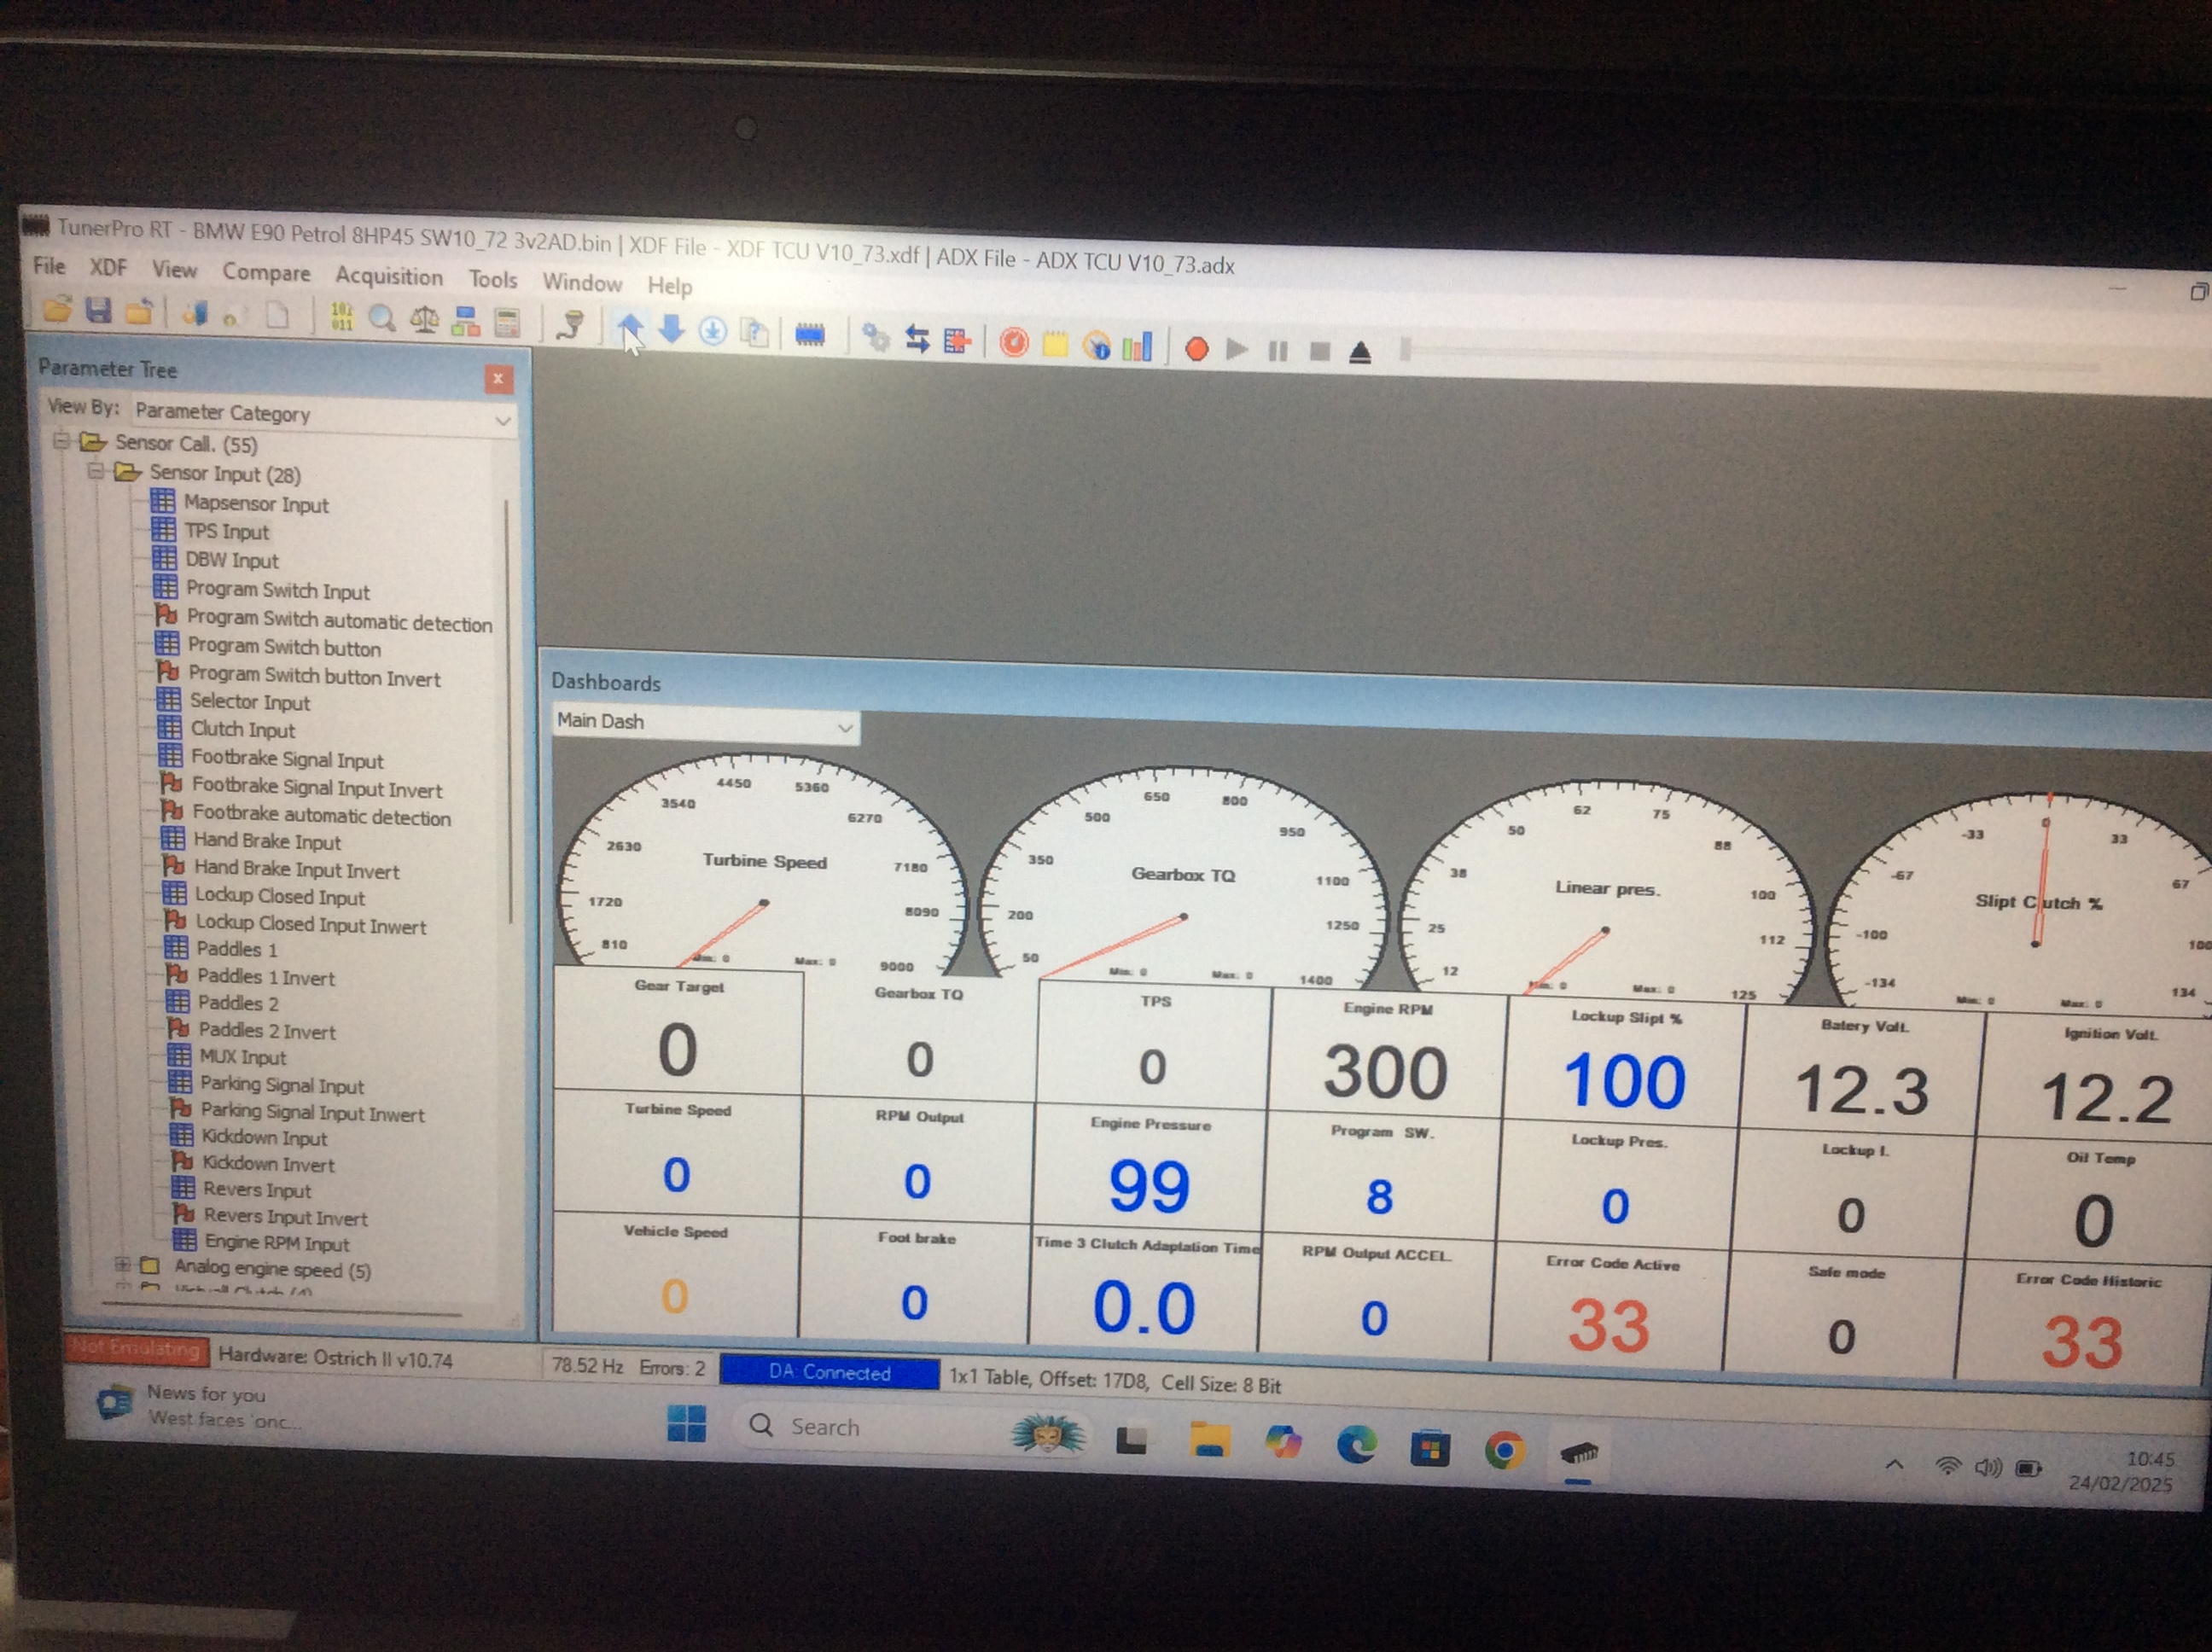Click the red gauge dashboard icon

pyautogui.click(x=1014, y=343)
